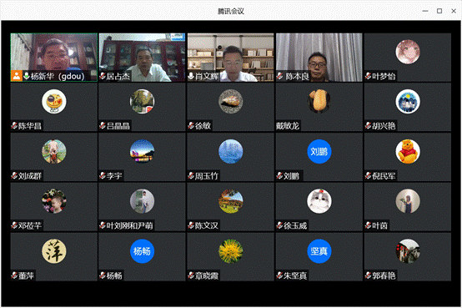Select the video feed of 肖文辉

pyautogui.click(x=231, y=58)
